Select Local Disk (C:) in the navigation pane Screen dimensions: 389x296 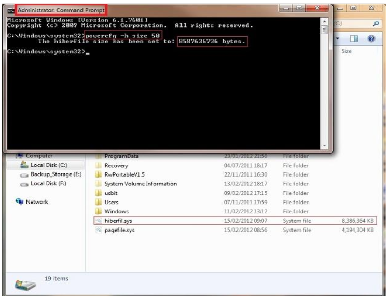(x=49, y=165)
